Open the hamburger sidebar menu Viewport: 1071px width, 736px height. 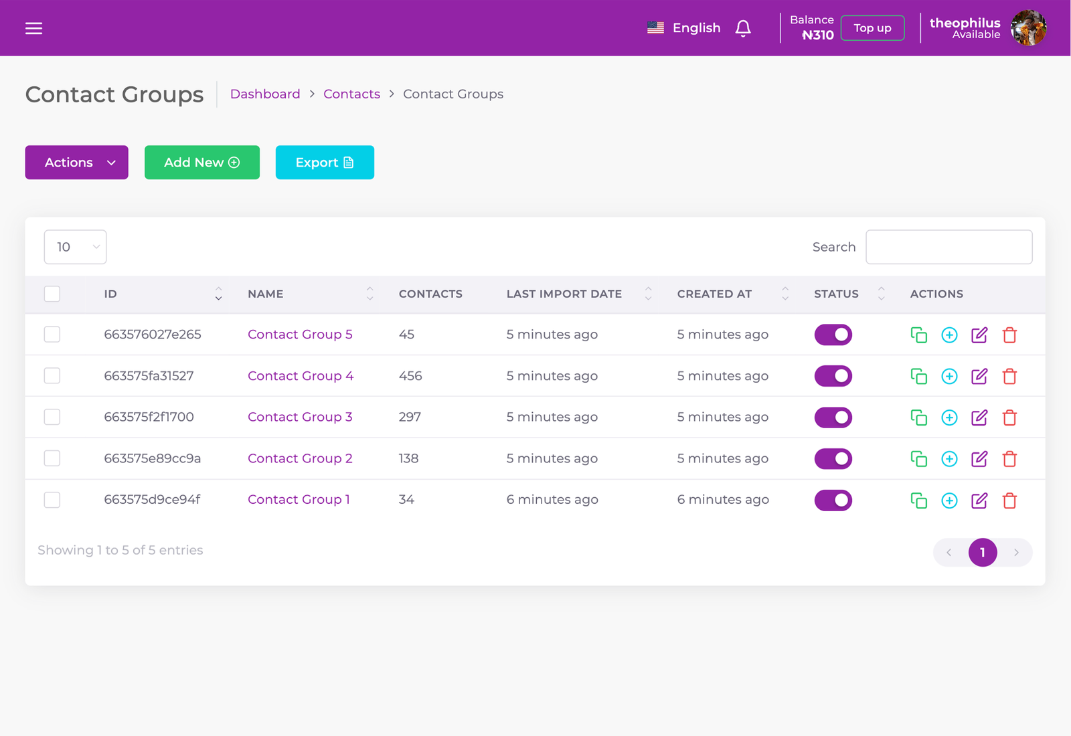(33, 28)
